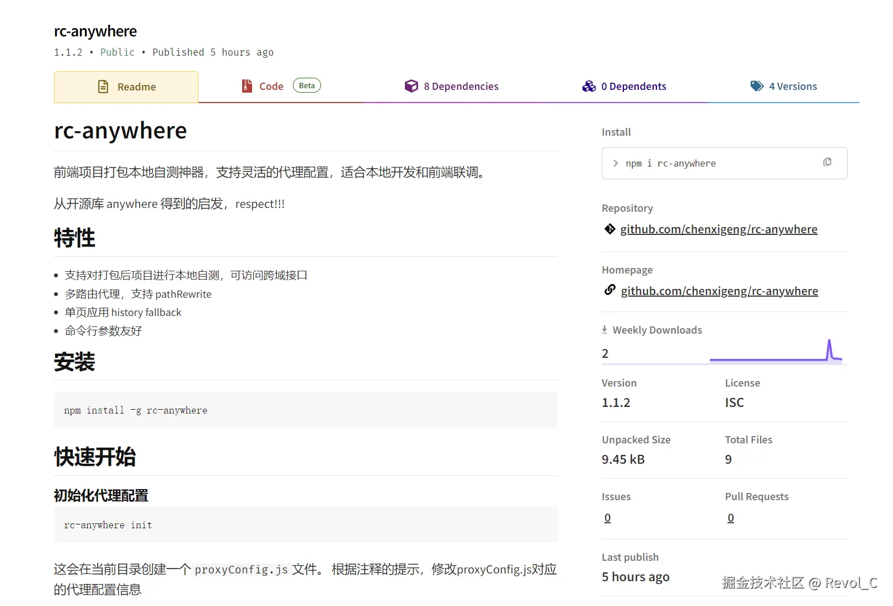Copy the npm install command
The height and width of the screenshot is (606, 893).
827,162
